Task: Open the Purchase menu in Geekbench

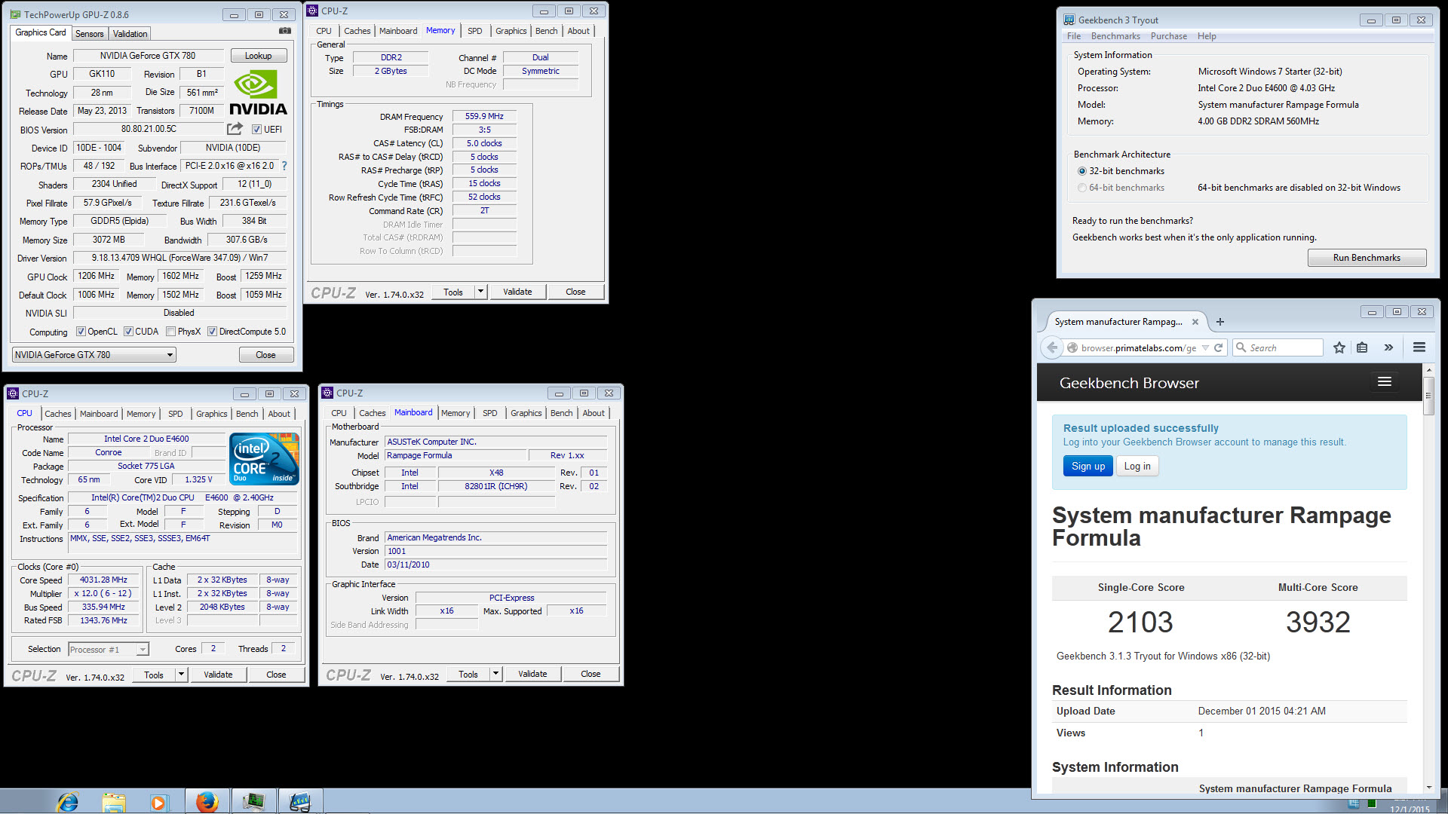Action: tap(1168, 36)
